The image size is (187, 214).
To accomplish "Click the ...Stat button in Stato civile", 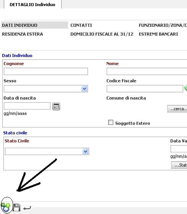I will (x=179, y=165).
